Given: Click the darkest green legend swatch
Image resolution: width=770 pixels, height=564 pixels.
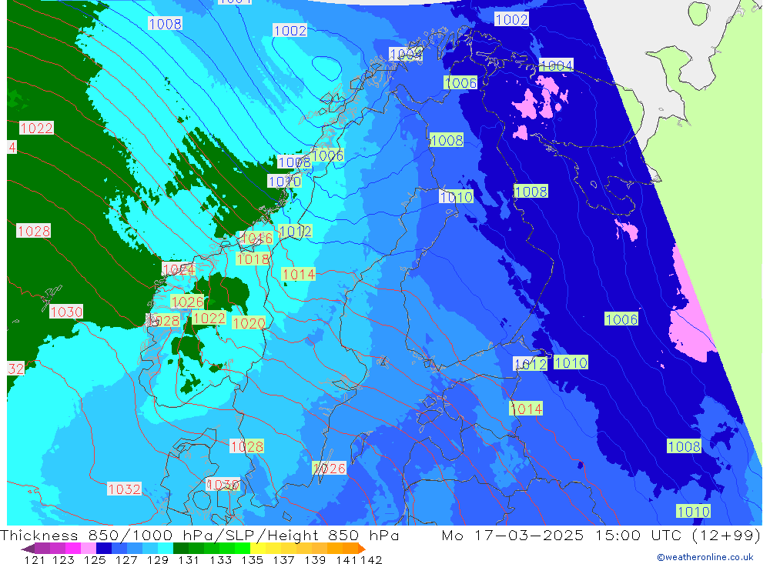Looking at the screenshot, I should (x=181, y=549).
